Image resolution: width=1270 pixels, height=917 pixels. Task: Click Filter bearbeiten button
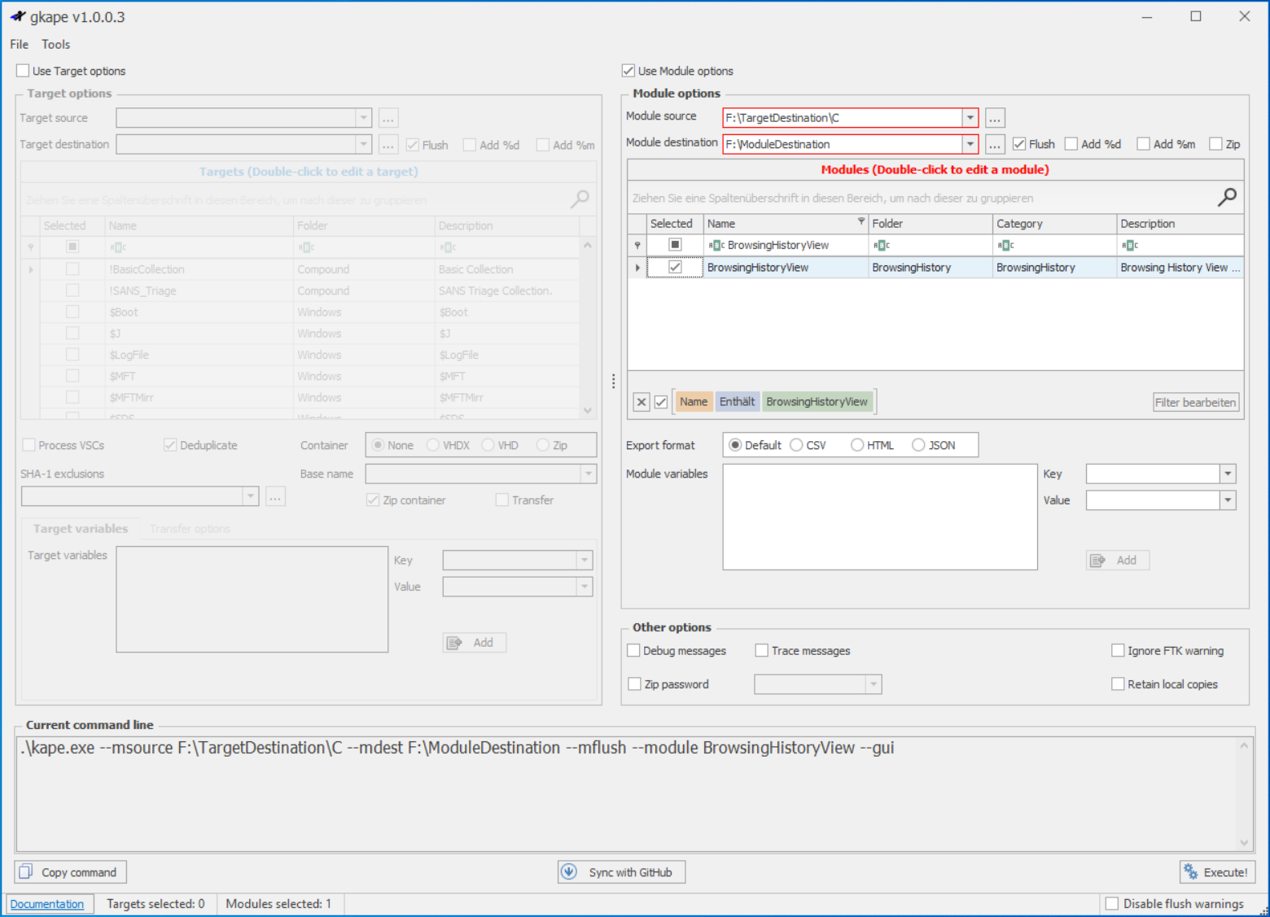pyautogui.click(x=1196, y=402)
